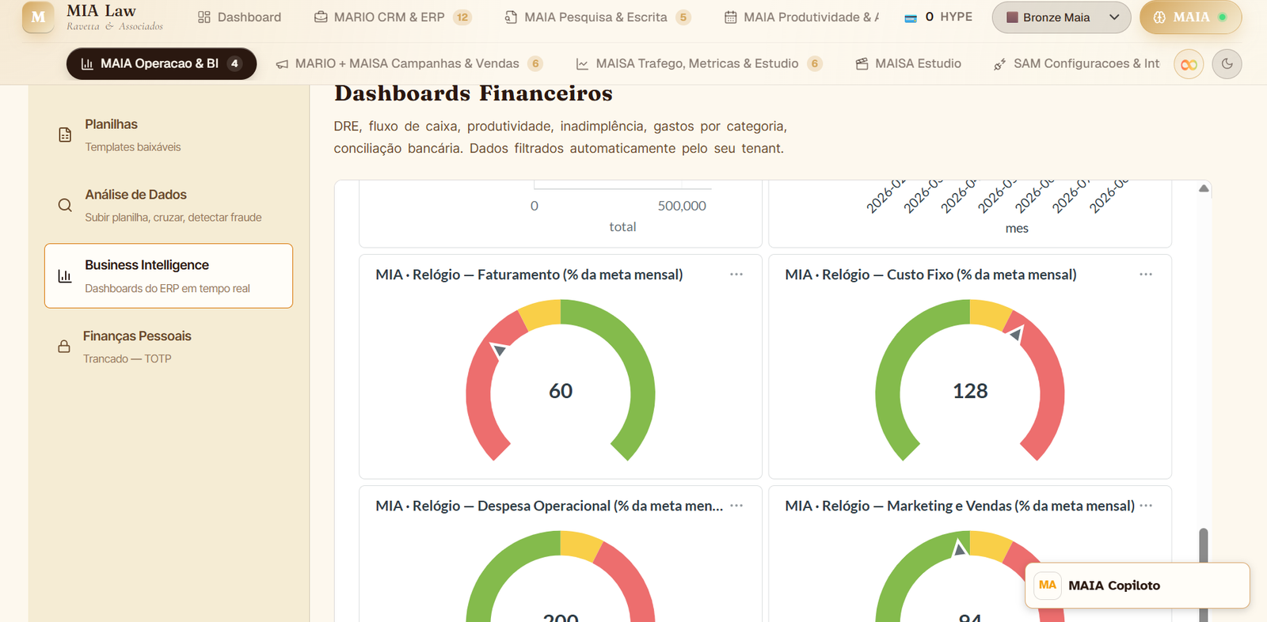This screenshot has width=1267, height=622.
Task: Open MARIO CRM & ERP menu
Action: click(393, 17)
